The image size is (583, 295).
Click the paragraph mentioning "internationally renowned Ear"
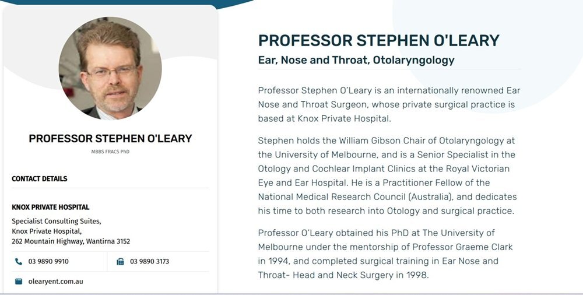[x=389, y=104]
